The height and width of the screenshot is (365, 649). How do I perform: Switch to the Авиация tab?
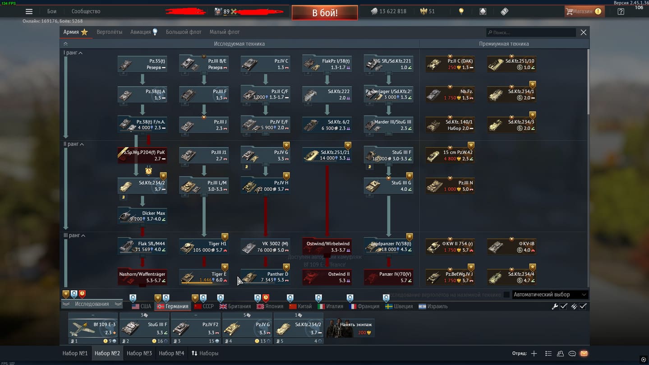[141, 32]
